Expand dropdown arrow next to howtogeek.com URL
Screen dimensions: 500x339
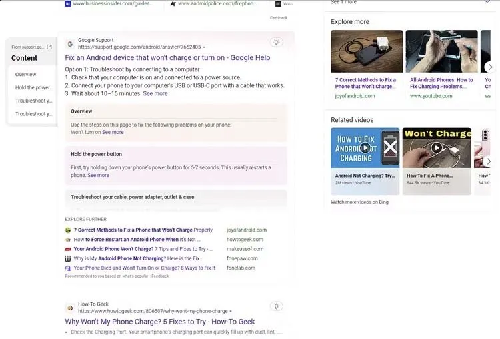pos(231,311)
